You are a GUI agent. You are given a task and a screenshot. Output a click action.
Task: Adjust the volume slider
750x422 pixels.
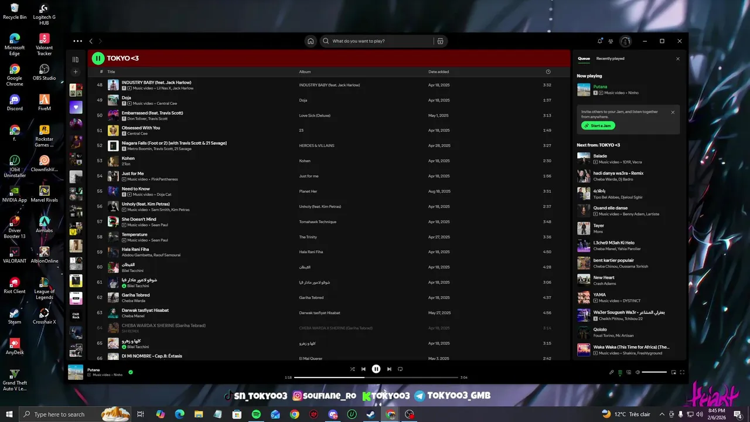coord(654,372)
